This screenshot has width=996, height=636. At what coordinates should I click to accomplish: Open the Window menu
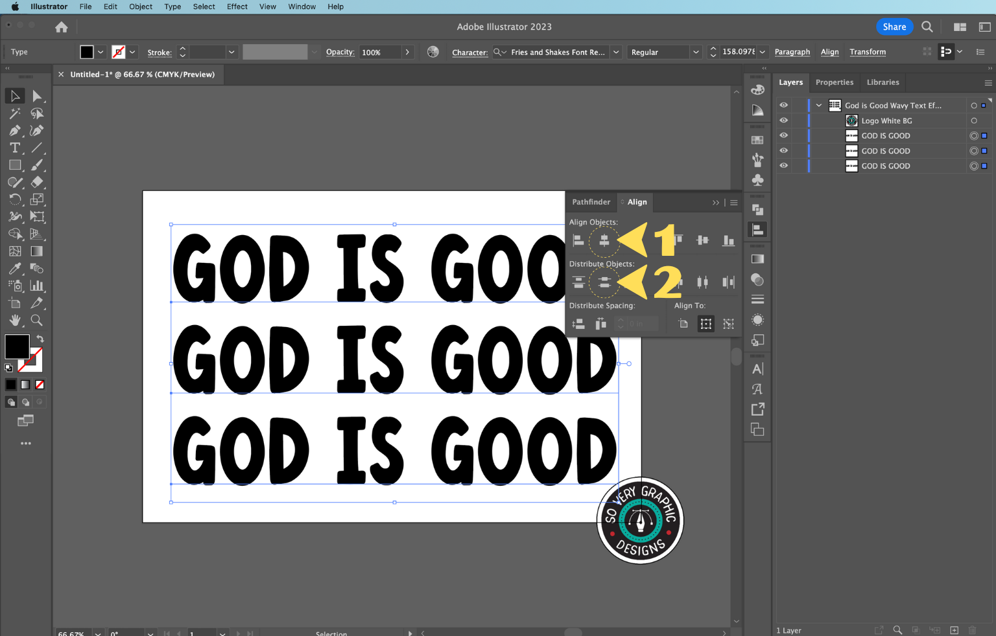coord(302,6)
